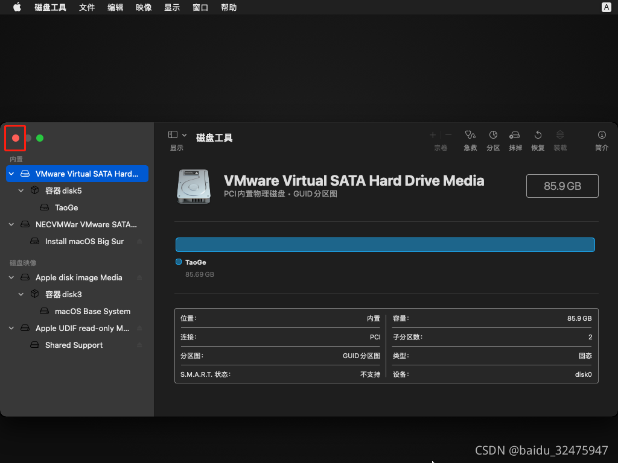The height and width of the screenshot is (463, 618).
Task: Select the TaoGe volume in sidebar
Action: click(x=66, y=207)
